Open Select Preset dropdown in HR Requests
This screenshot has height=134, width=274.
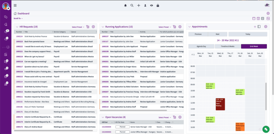point(78,27)
